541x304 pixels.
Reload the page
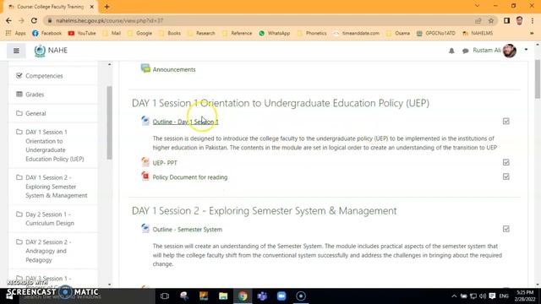point(34,20)
